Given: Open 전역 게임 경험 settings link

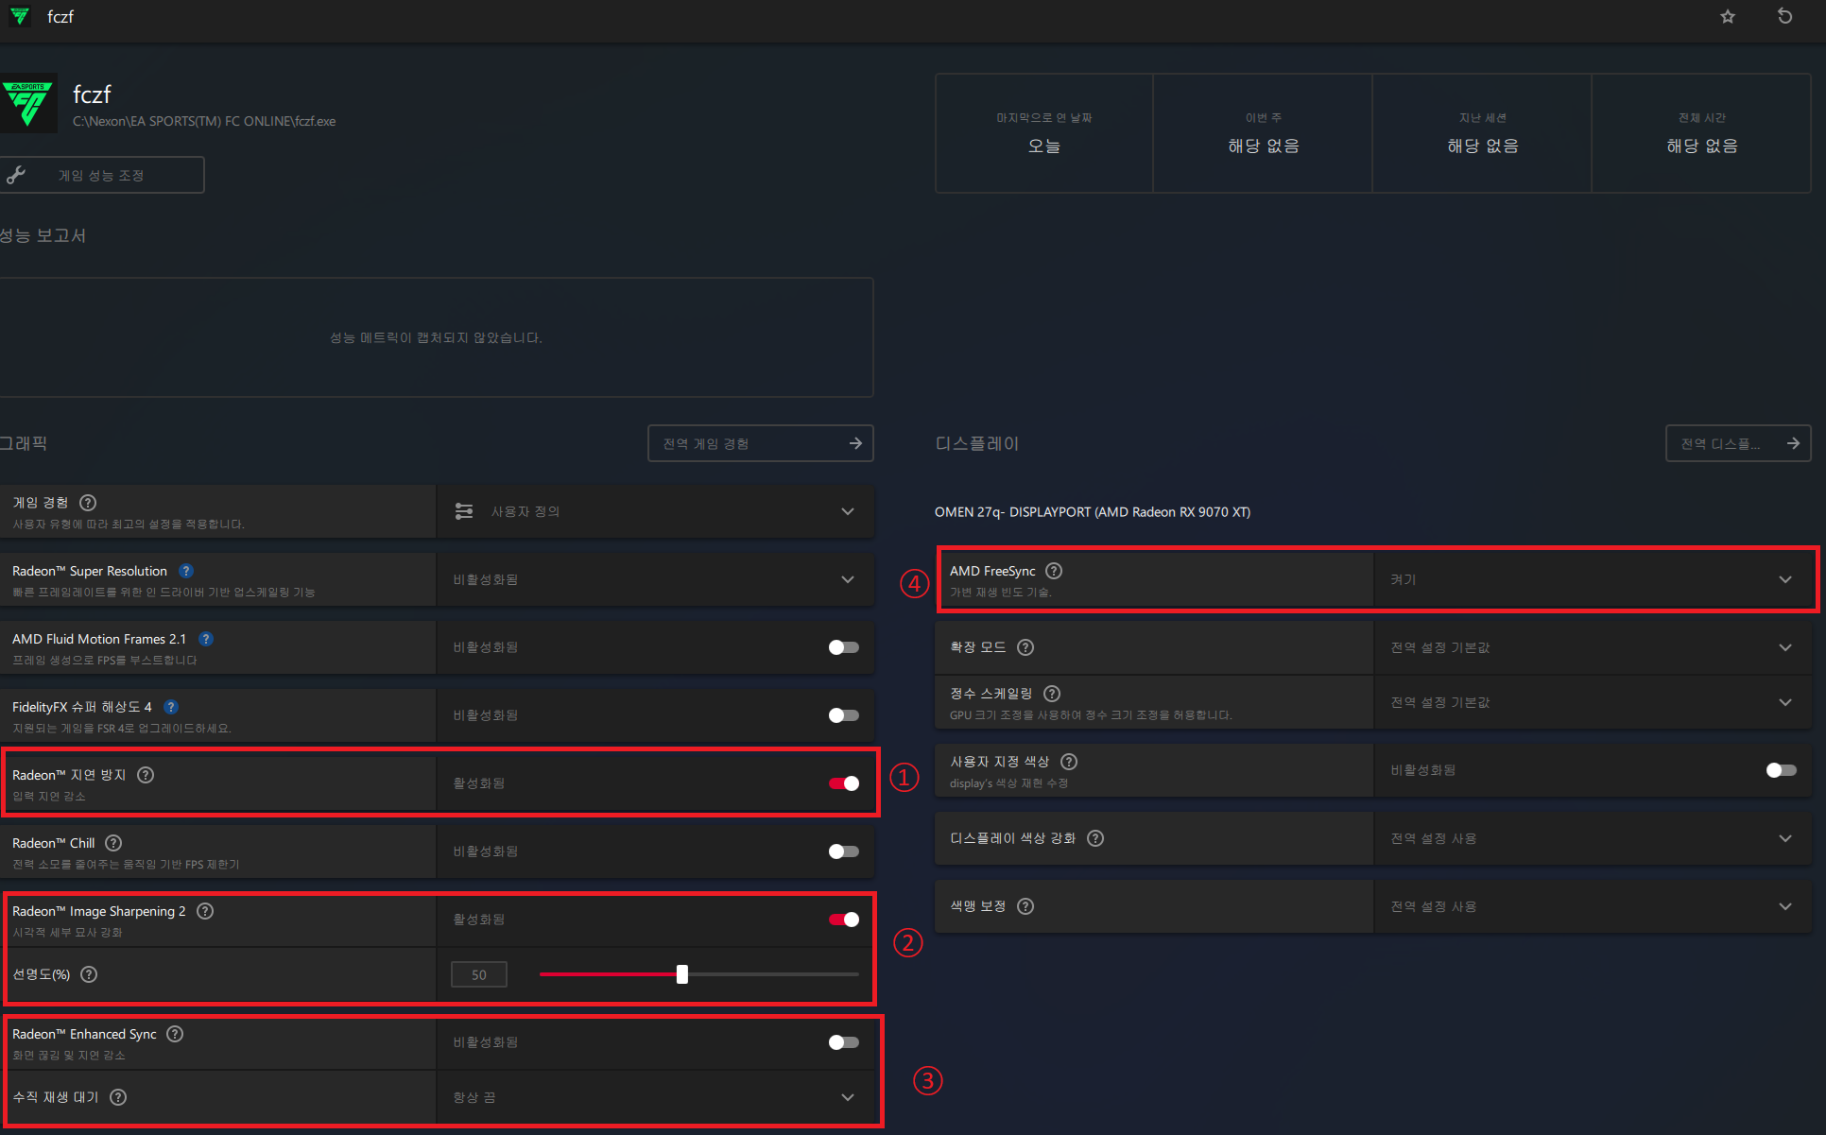Looking at the screenshot, I should pyautogui.click(x=760, y=443).
